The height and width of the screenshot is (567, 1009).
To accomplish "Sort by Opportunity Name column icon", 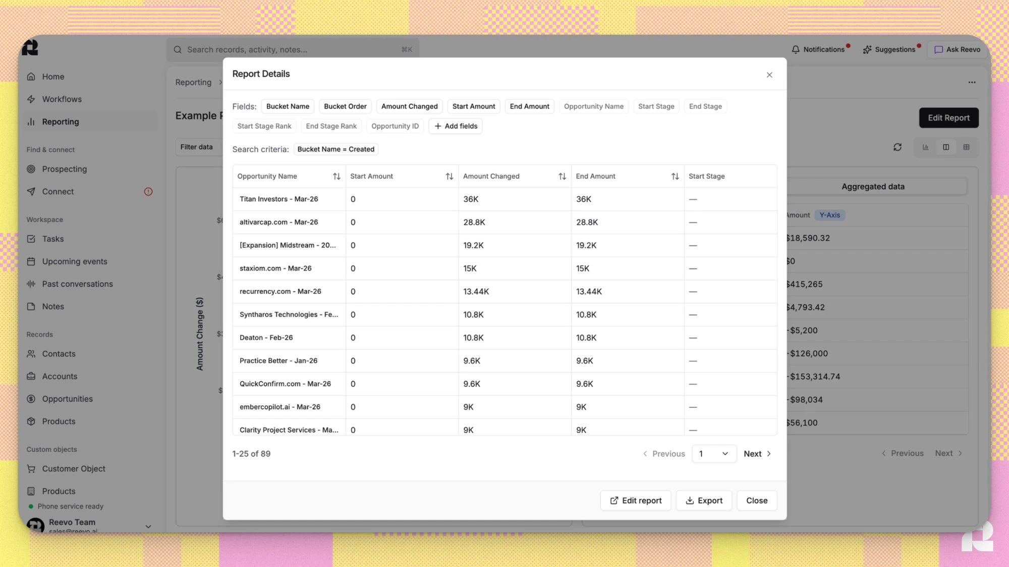I will (x=337, y=176).
